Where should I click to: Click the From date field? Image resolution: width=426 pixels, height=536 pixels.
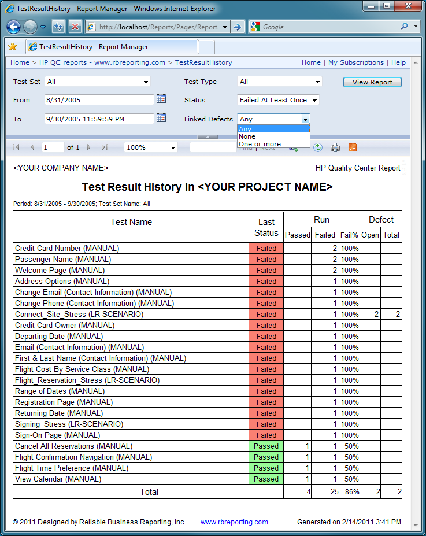[99, 100]
